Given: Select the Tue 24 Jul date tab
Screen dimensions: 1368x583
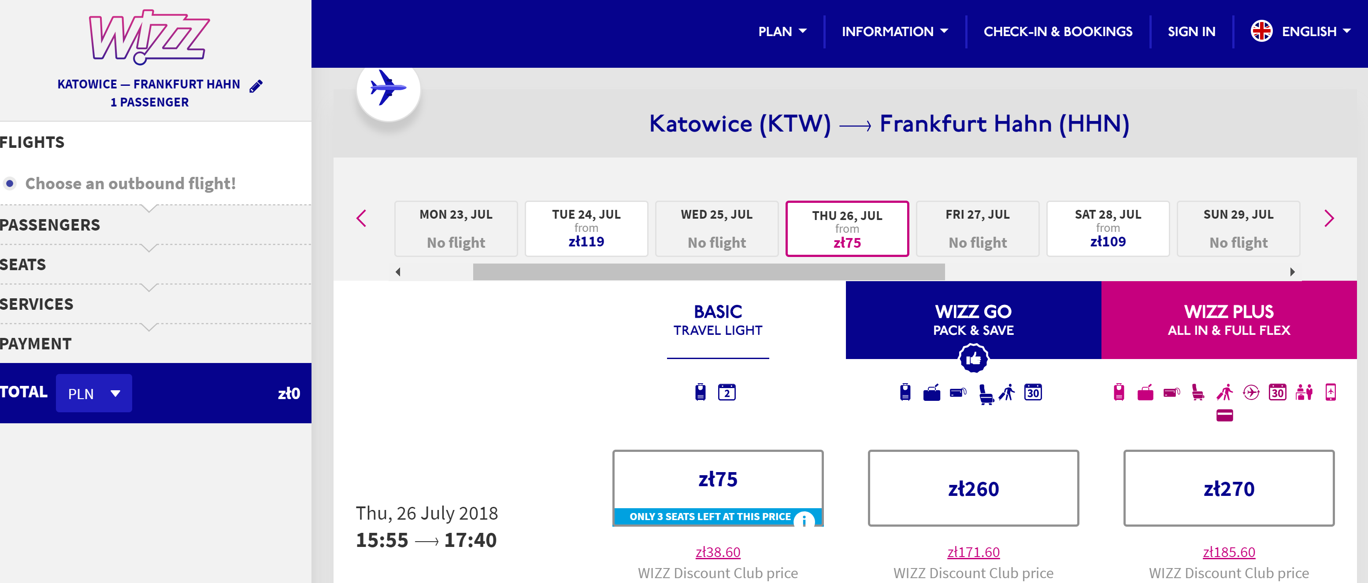Looking at the screenshot, I should 586,229.
